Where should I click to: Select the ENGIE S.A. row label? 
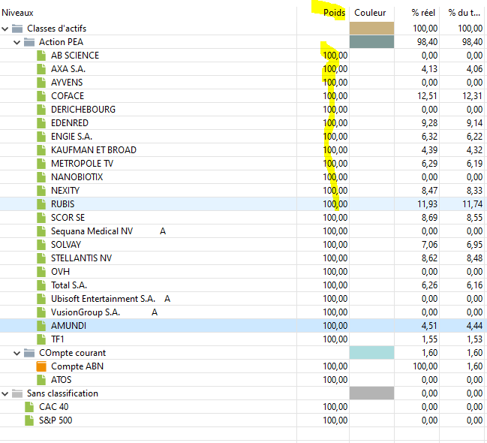[71, 137]
